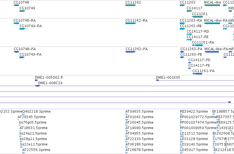Click the EK262608 EST label

(223, 133)
